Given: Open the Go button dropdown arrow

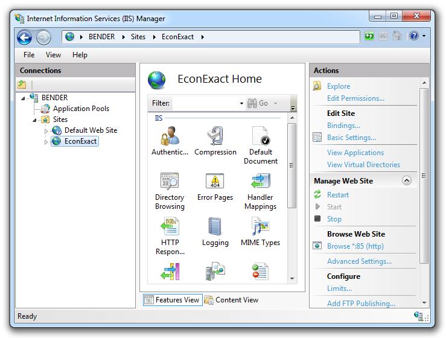Looking at the screenshot, I should (x=275, y=103).
